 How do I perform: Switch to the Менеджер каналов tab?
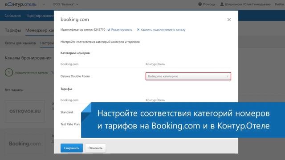point(40,30)
